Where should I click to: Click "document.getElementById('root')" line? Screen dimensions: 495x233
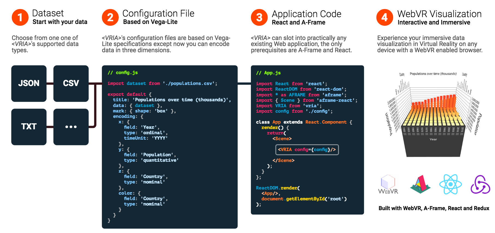(x=304, y=199)
